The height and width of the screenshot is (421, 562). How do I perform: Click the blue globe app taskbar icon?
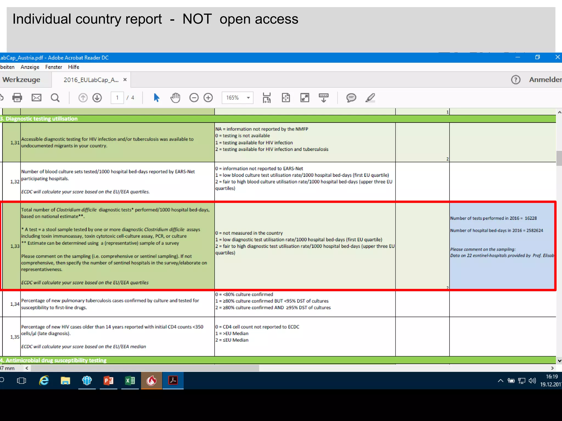coord(87,380)
